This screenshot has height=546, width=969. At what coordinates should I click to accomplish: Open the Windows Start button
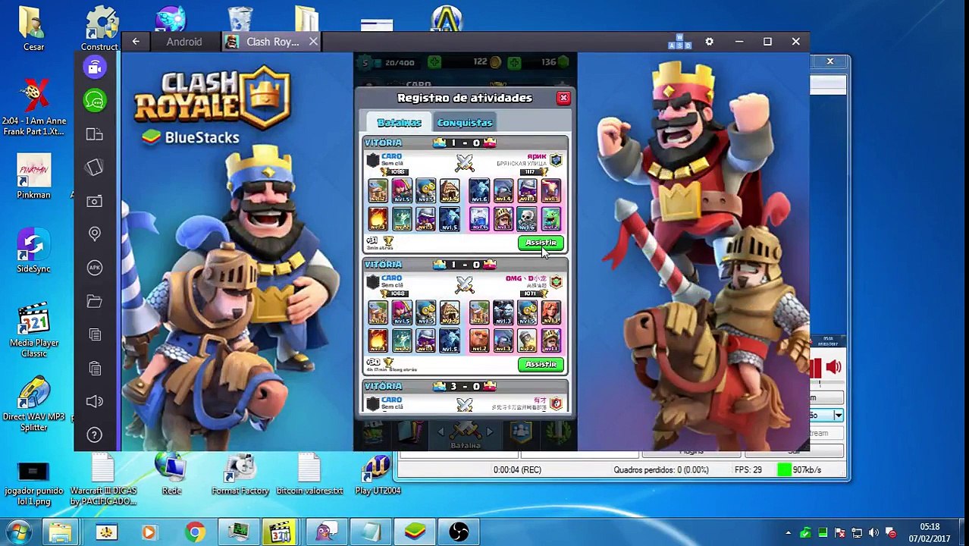tap(17, 532)
